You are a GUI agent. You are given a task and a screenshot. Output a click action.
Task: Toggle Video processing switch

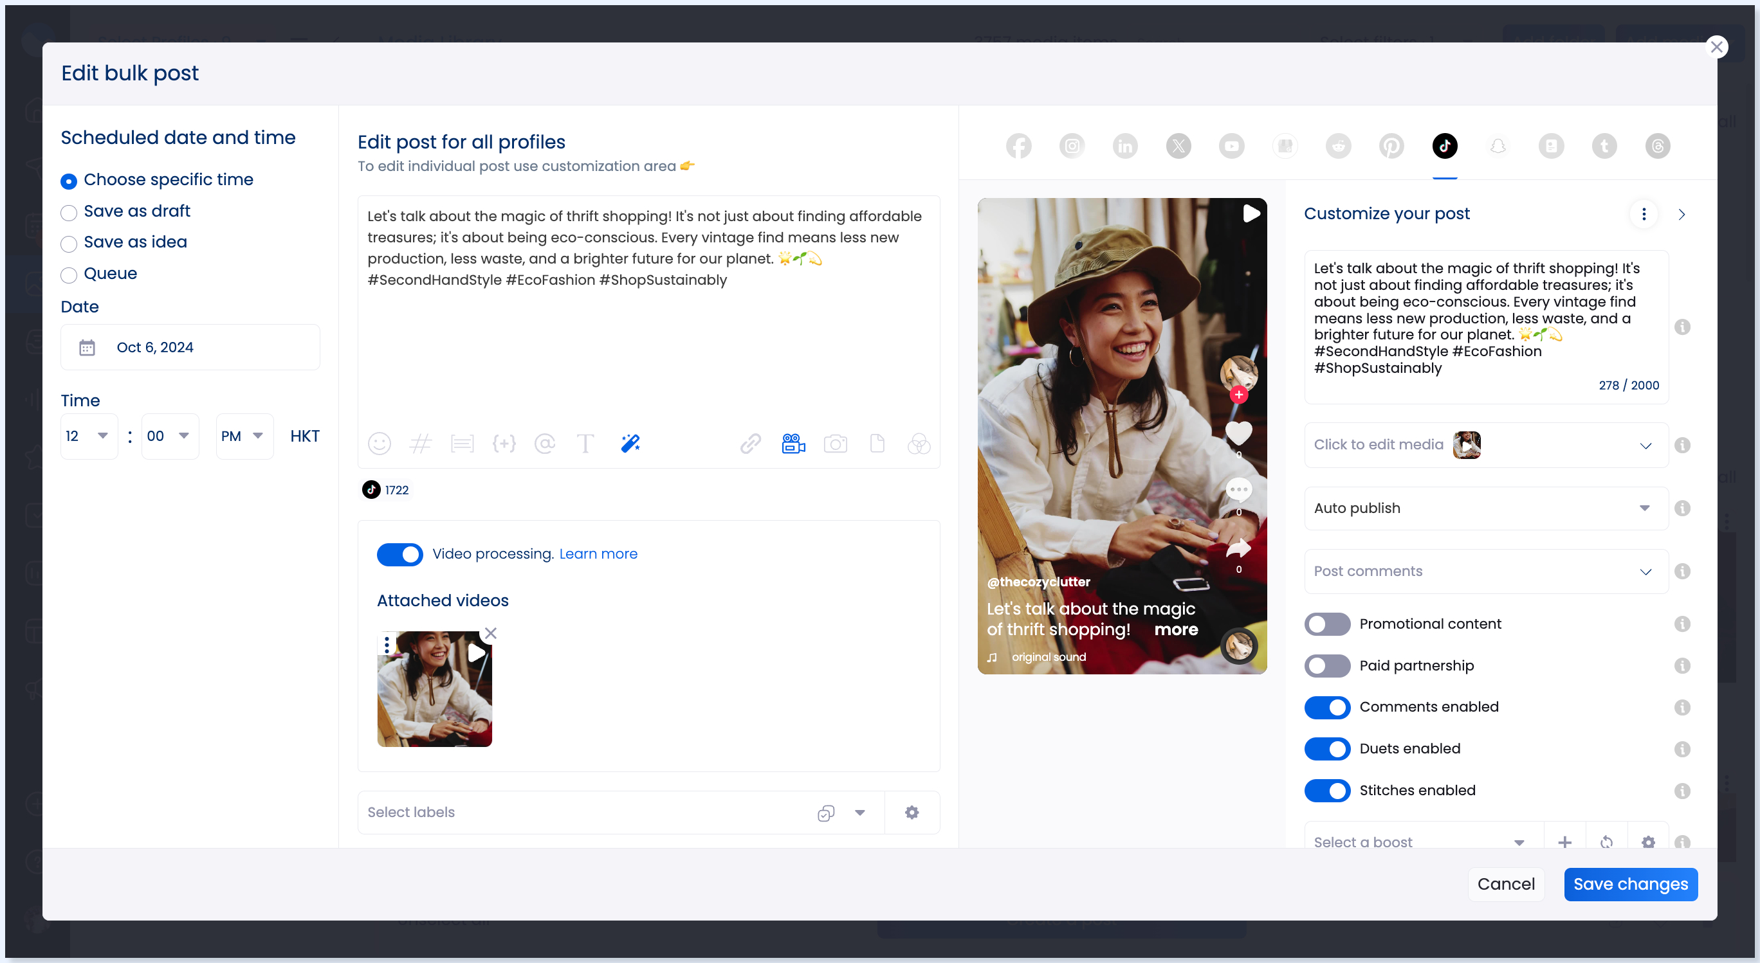pos(399,554)
